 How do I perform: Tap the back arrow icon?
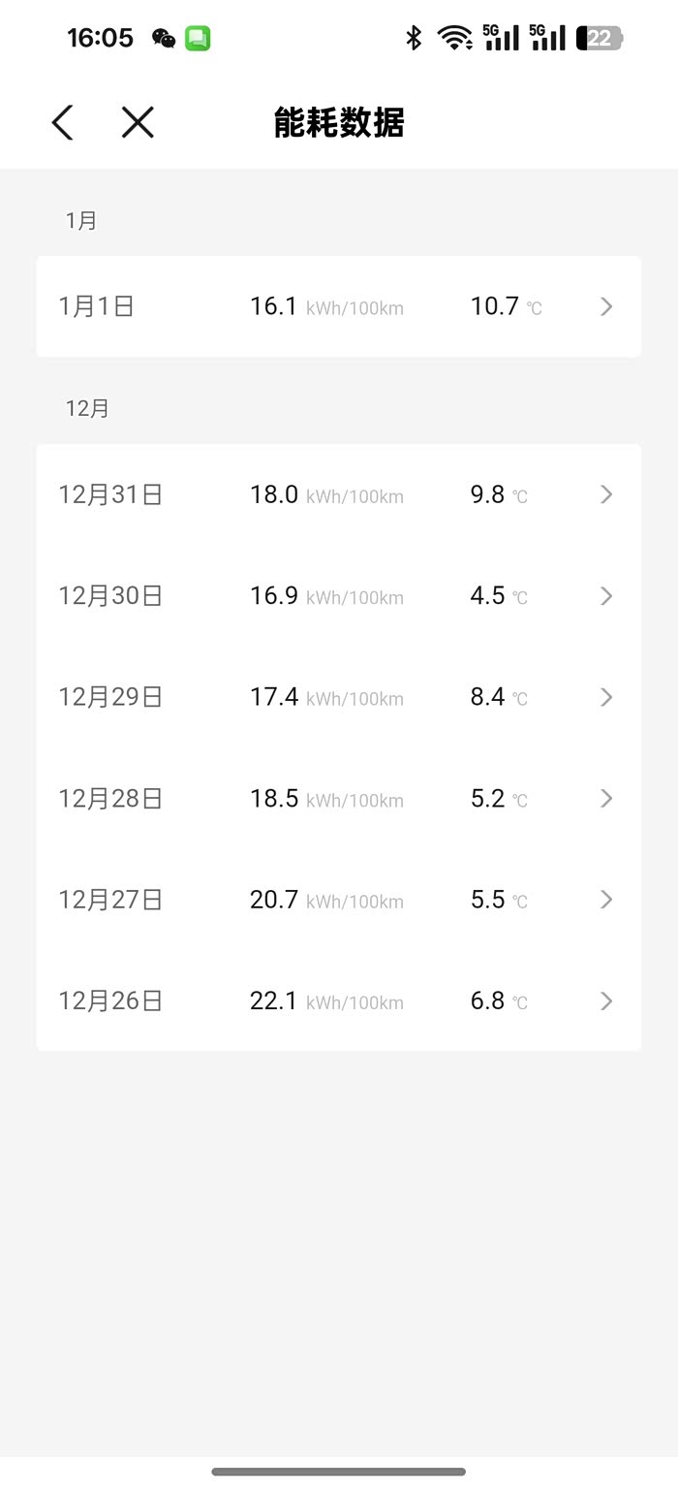pyautogui.click(x=63, y=123)
